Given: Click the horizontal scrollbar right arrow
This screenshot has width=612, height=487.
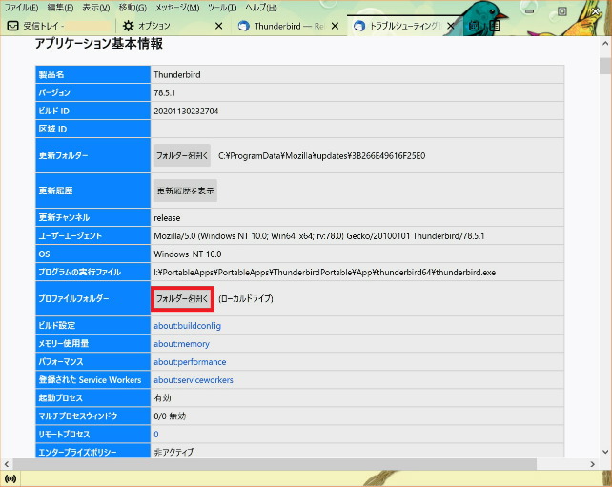Looking at the screenshot, I should pyautogui.click(x=593, y=462).
